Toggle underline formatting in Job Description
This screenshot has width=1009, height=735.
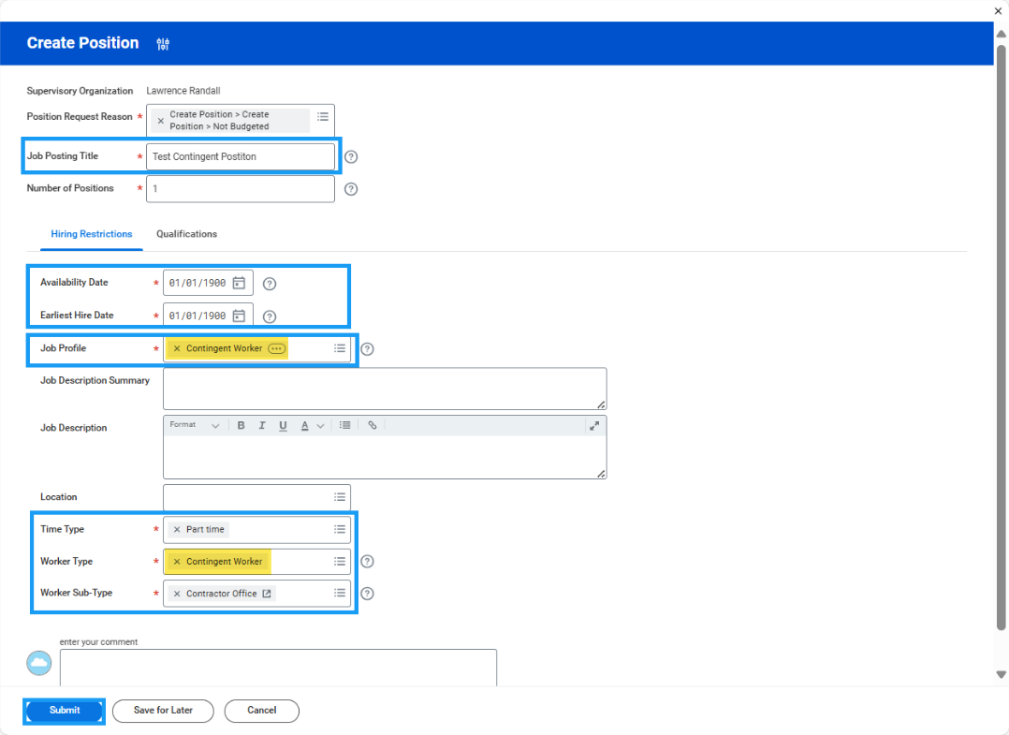(283, 425)
